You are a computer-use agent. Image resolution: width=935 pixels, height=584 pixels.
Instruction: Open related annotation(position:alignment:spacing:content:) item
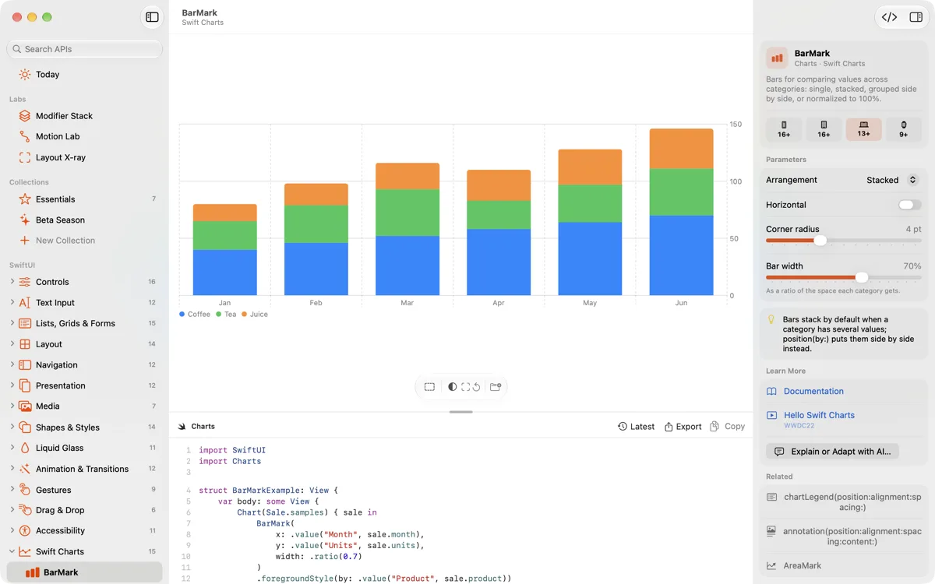tap(844, 537)
